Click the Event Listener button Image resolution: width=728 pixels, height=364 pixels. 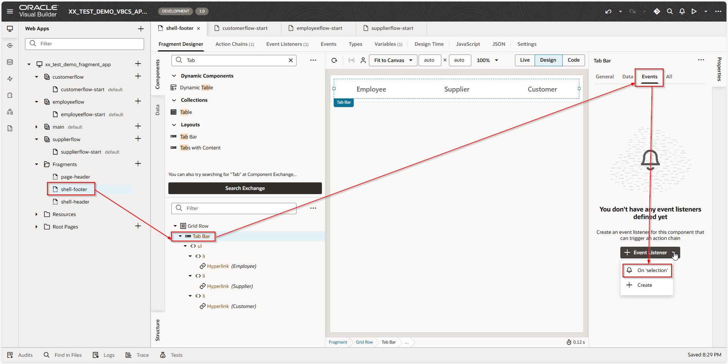[646, 253]
